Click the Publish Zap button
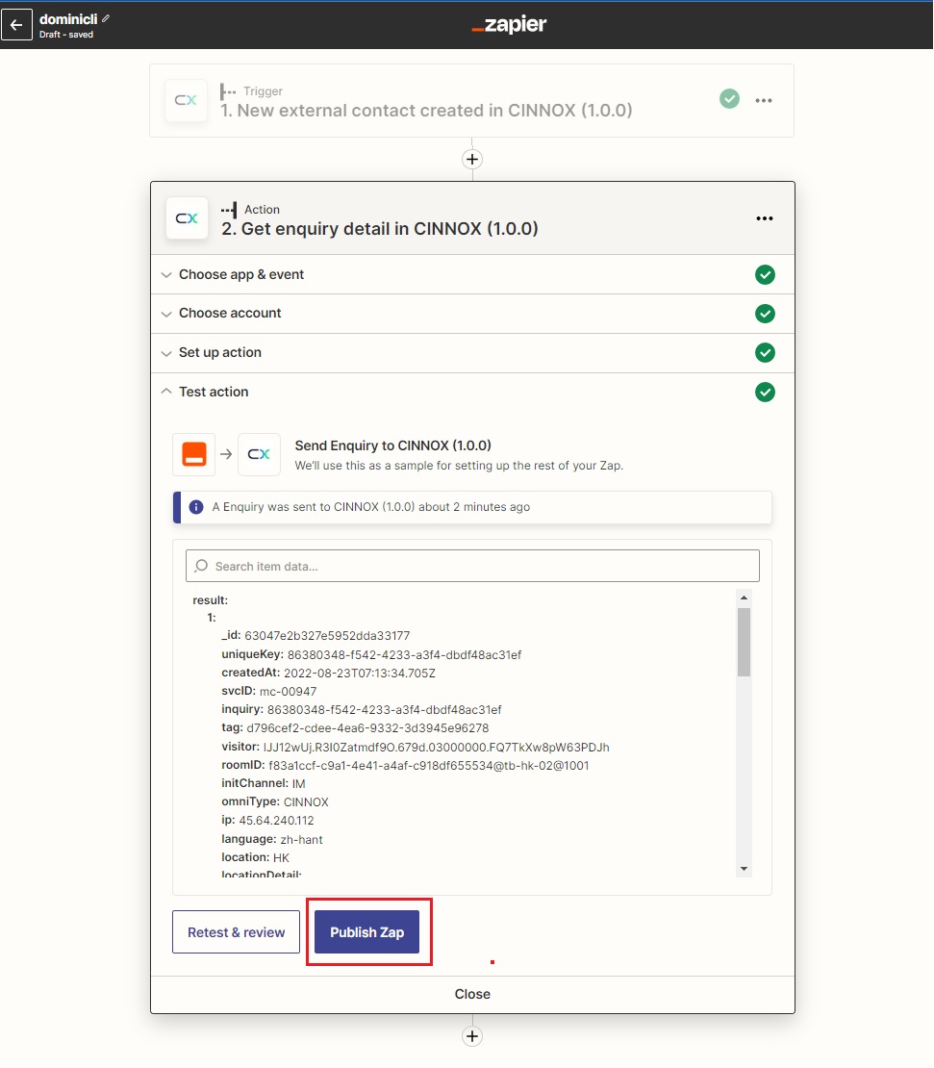934x1068 pixels. [x=366, y=932]
